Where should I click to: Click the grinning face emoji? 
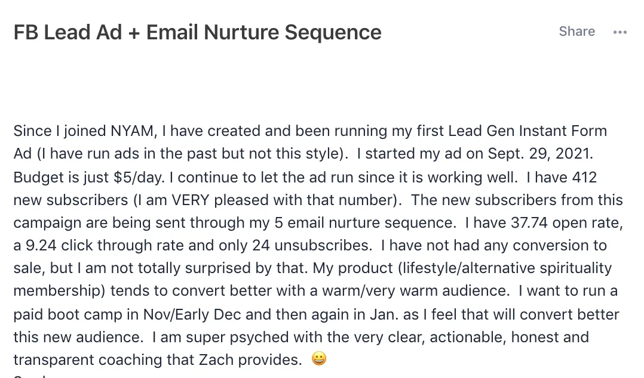click(319, 359)
